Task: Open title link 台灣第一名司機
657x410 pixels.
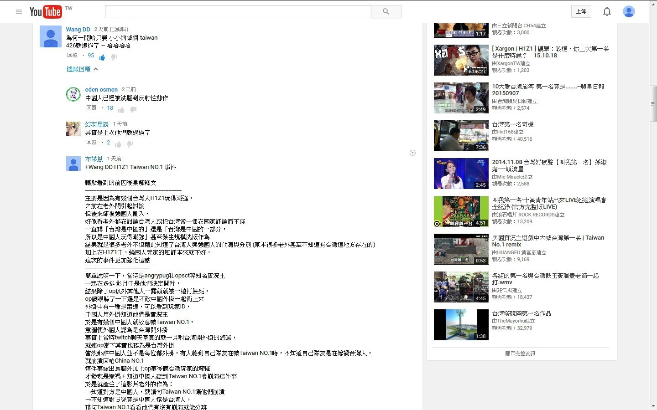Action: click(513, 124)
